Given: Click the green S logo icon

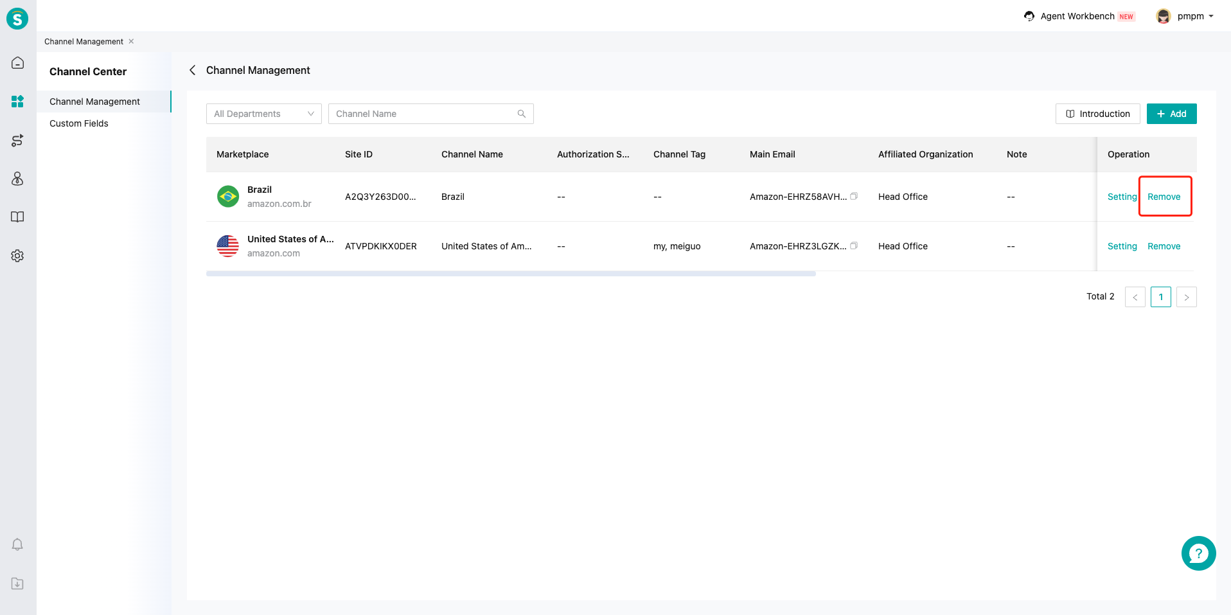Looking at the screenshot, I should click(x=17, y=18).
